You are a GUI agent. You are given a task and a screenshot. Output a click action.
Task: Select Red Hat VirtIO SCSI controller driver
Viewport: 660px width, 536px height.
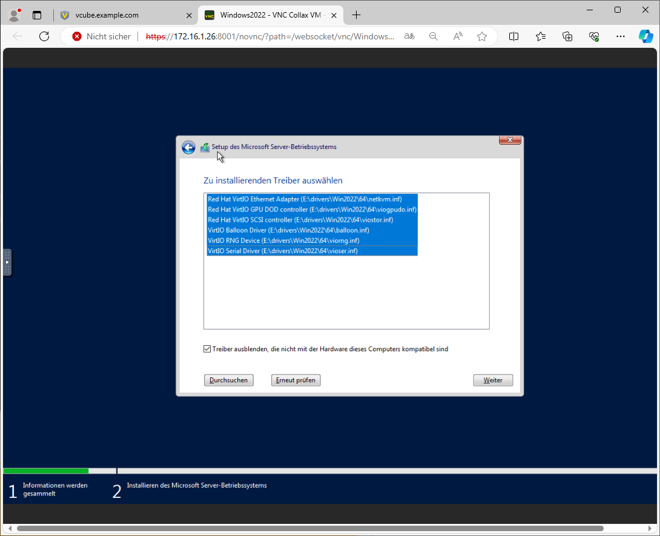312,220
